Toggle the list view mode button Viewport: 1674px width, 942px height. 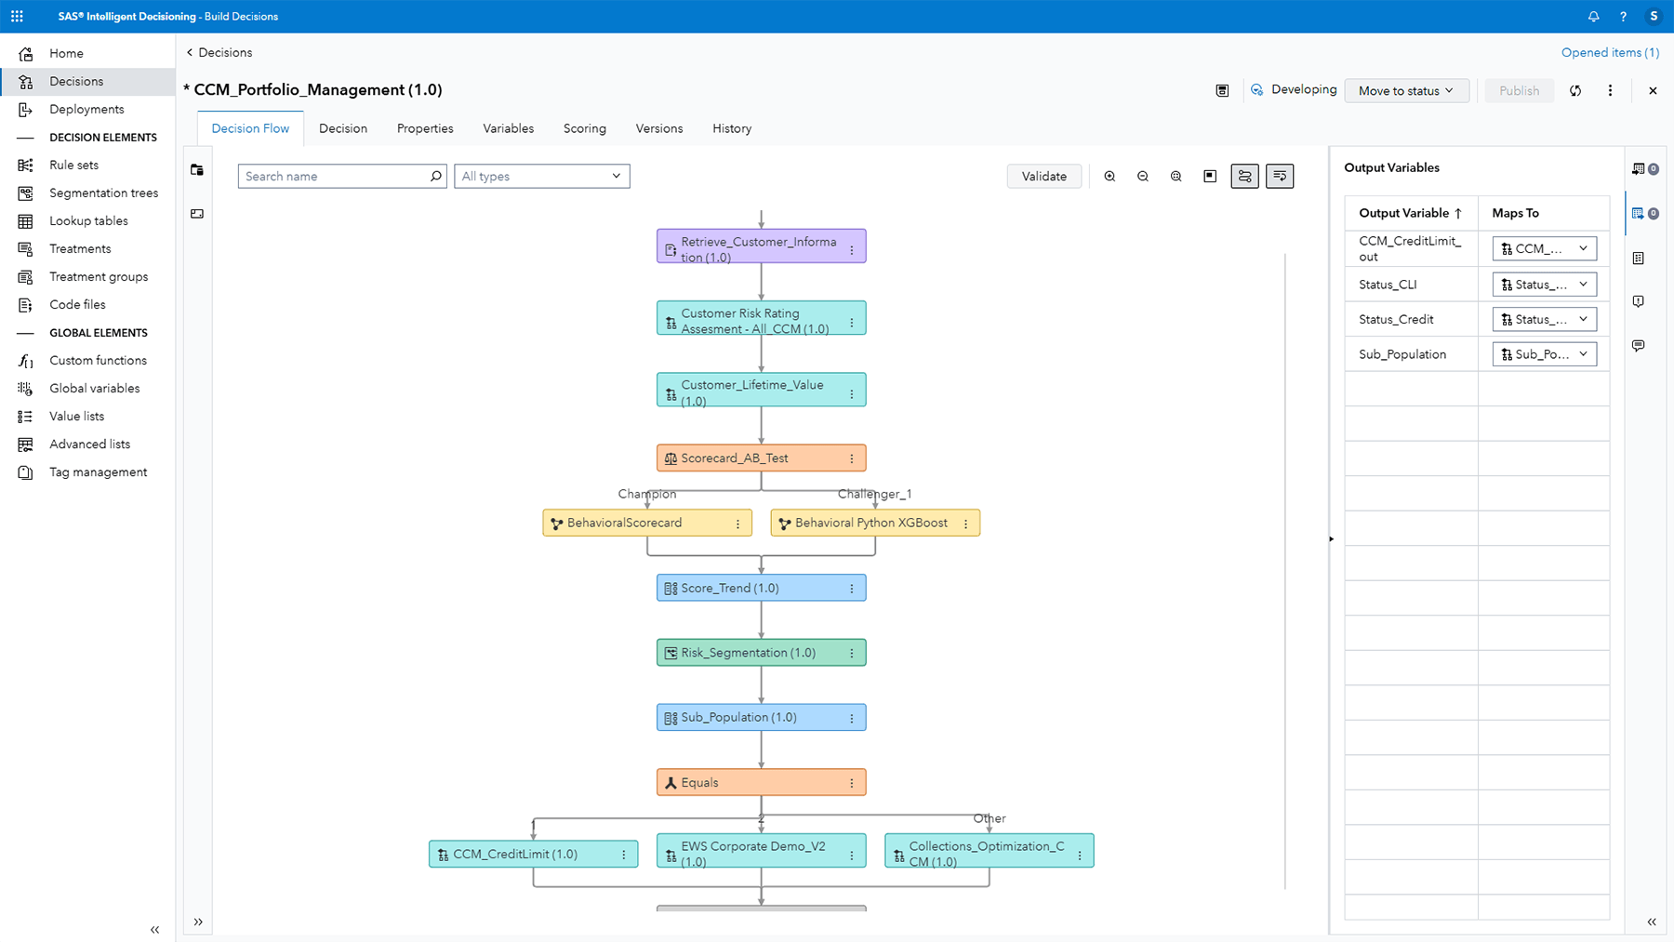pos(1280,176)
